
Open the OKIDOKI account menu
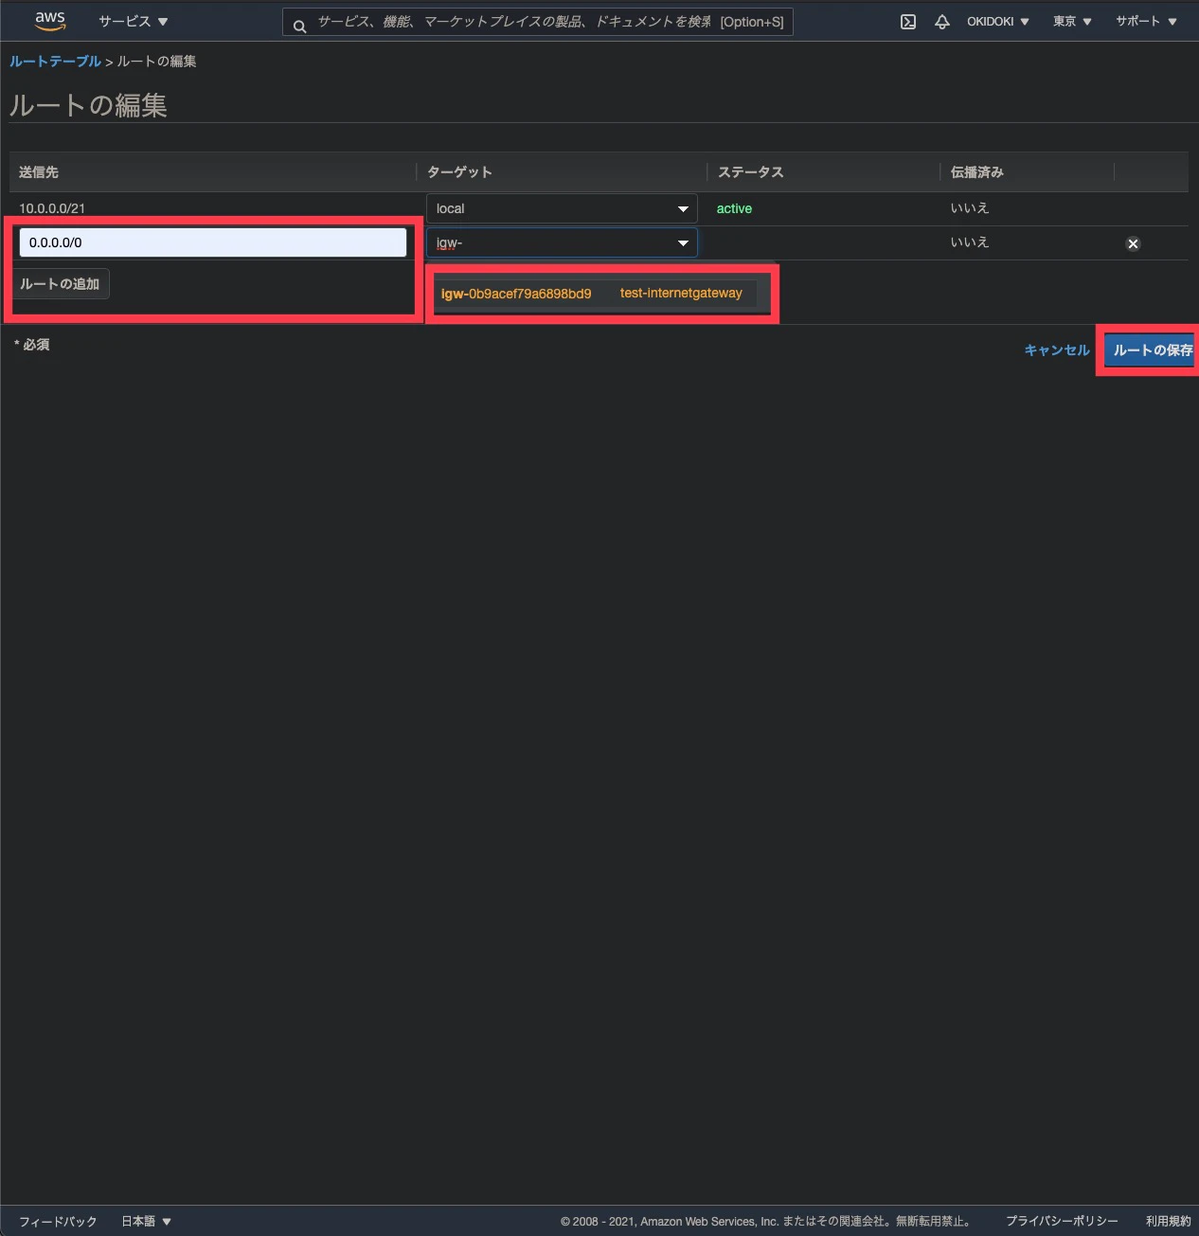[x=997, y=21]
